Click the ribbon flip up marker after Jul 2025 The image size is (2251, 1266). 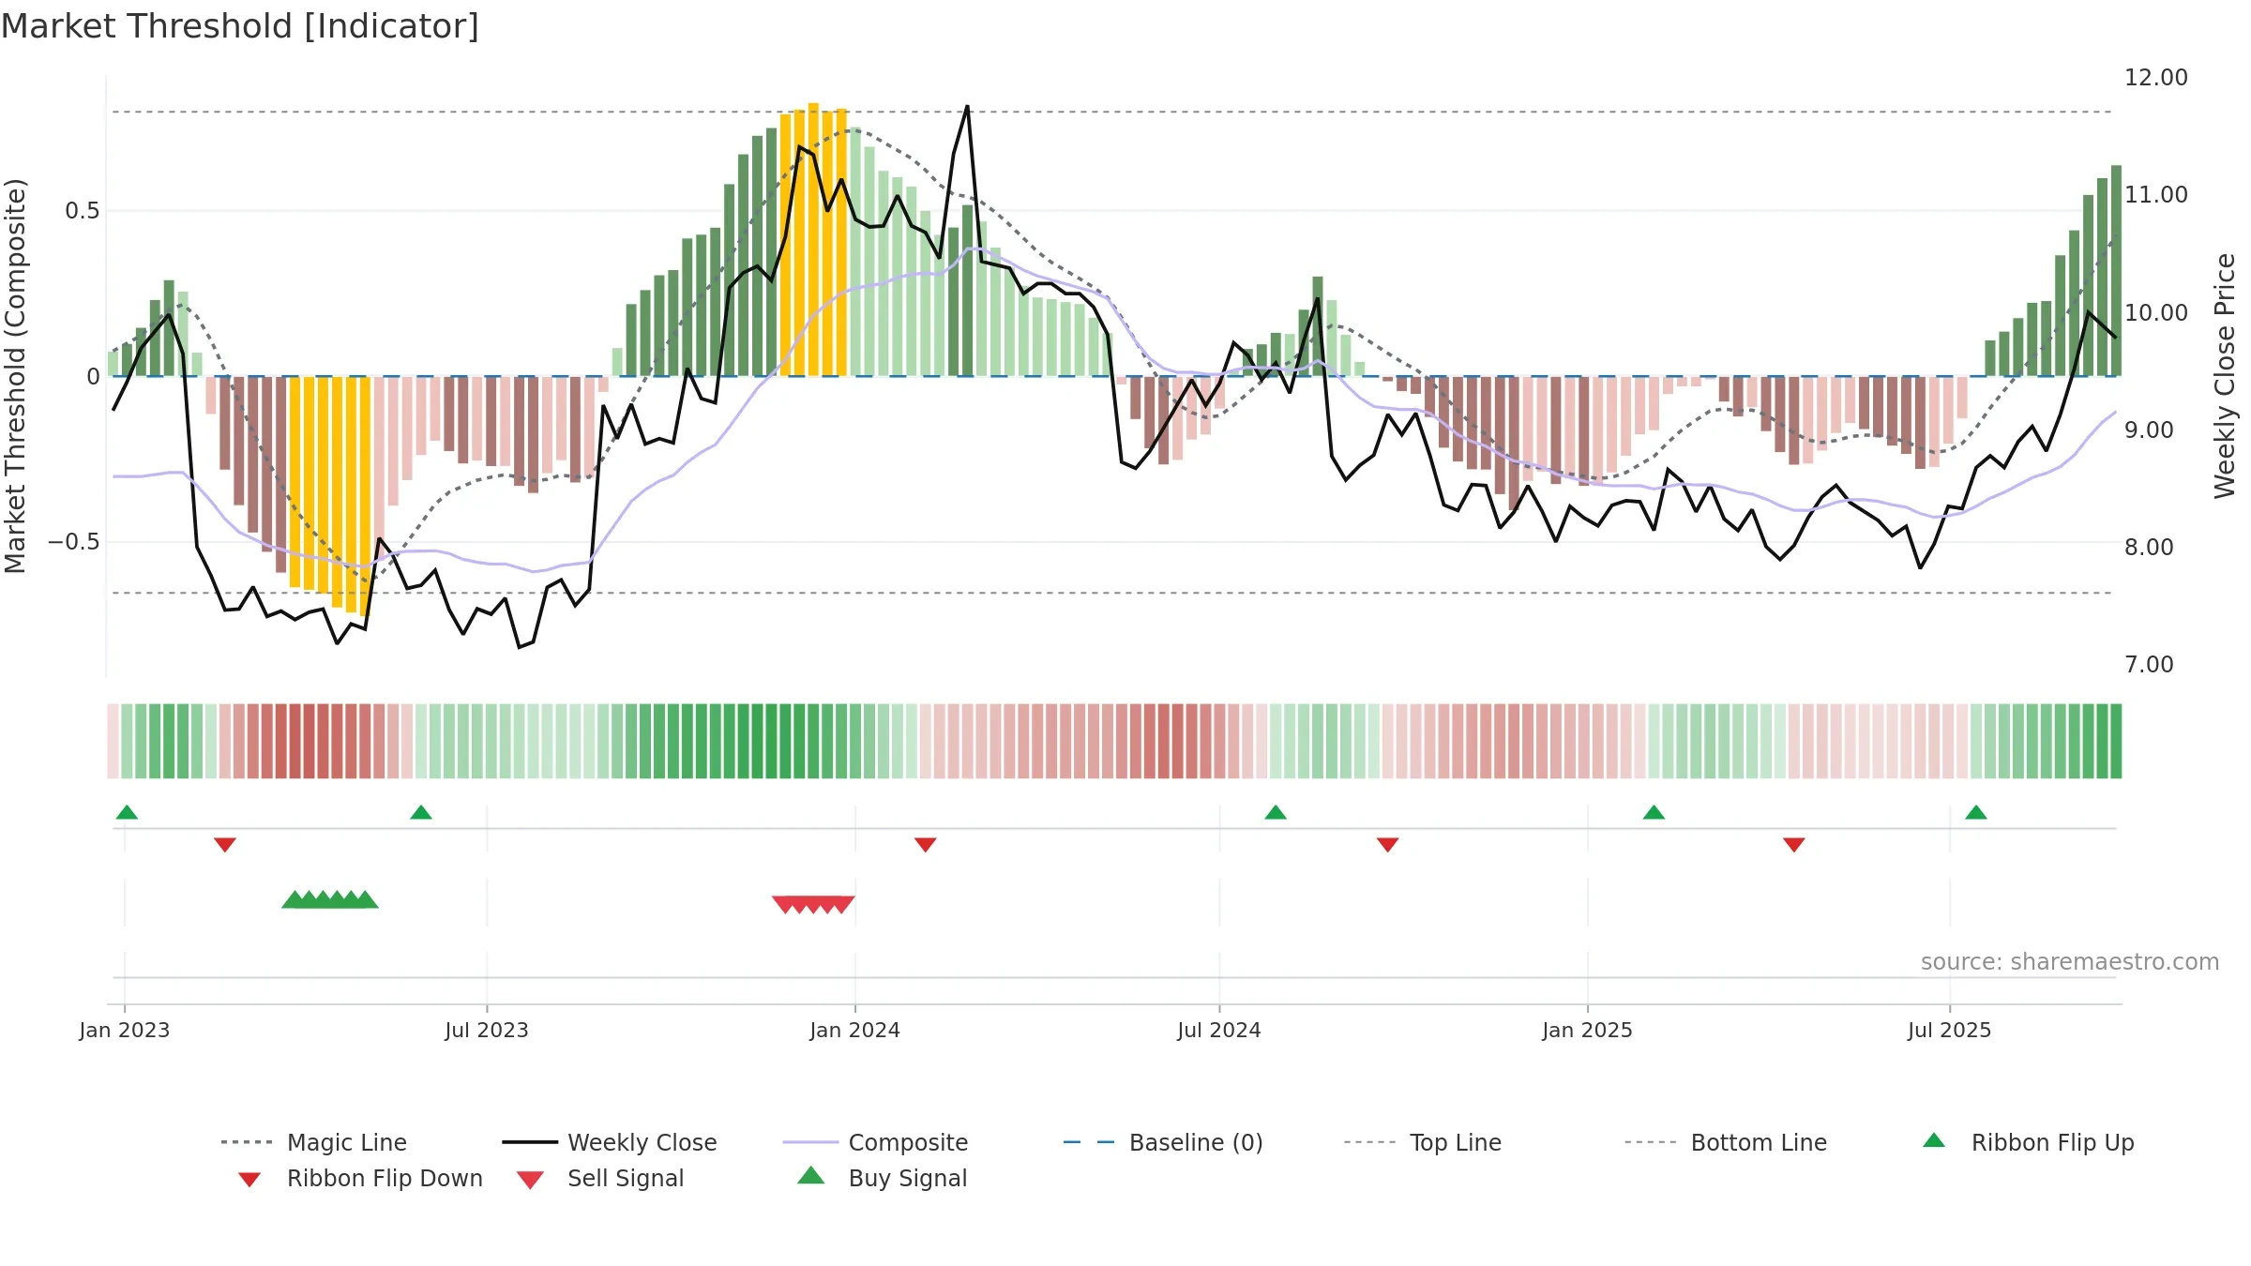click(x=1976, y=812)
